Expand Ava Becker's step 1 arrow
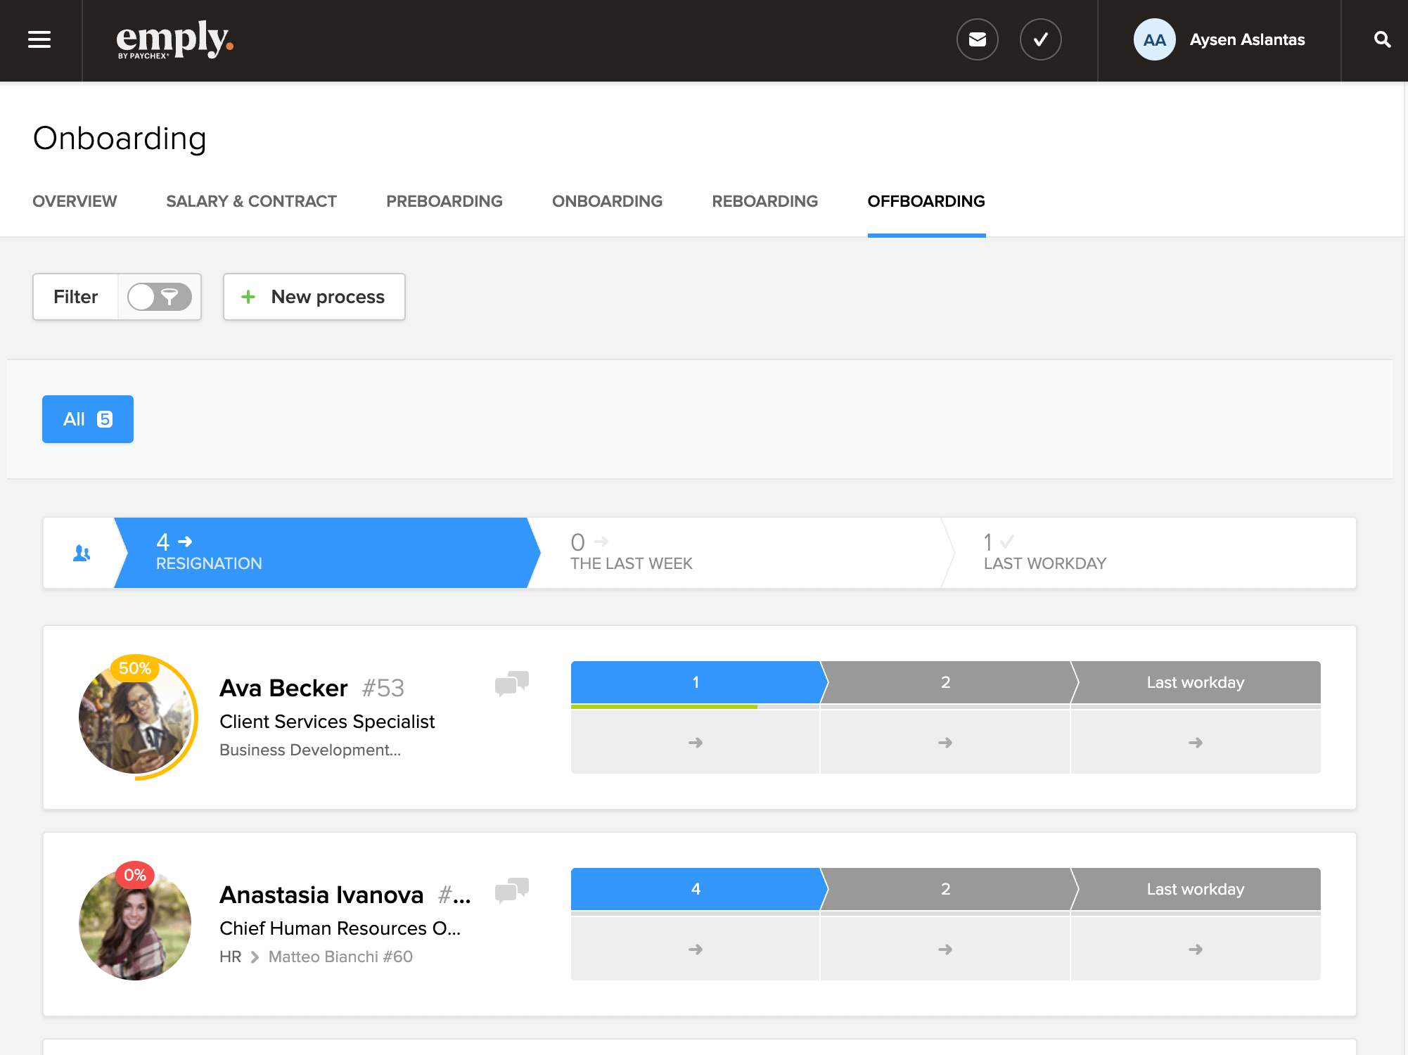Viewport: 1408px width, 1055px height. click(695, 741)
